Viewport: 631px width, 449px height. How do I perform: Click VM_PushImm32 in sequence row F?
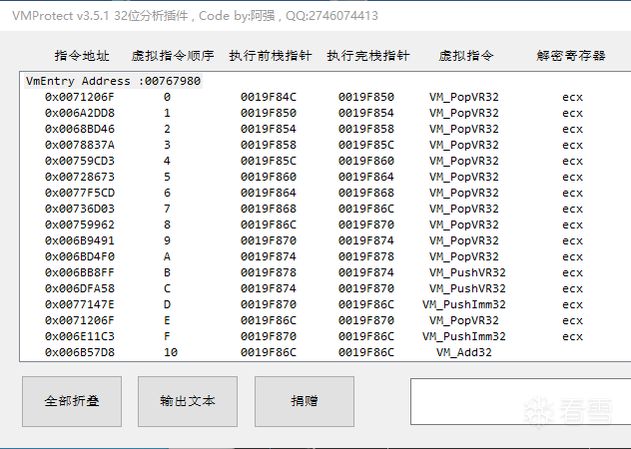coord(464,337)
